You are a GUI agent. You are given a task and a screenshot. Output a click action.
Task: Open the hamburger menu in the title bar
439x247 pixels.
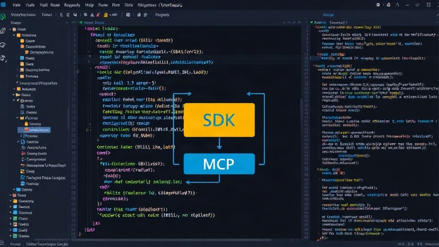3,5
